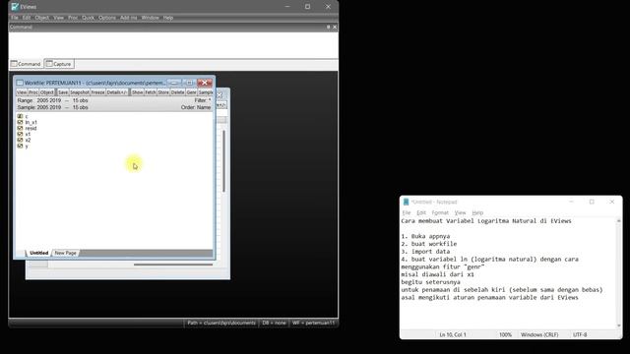Switch to the Command tab
630x354 pixels.
tap(26, 64)
